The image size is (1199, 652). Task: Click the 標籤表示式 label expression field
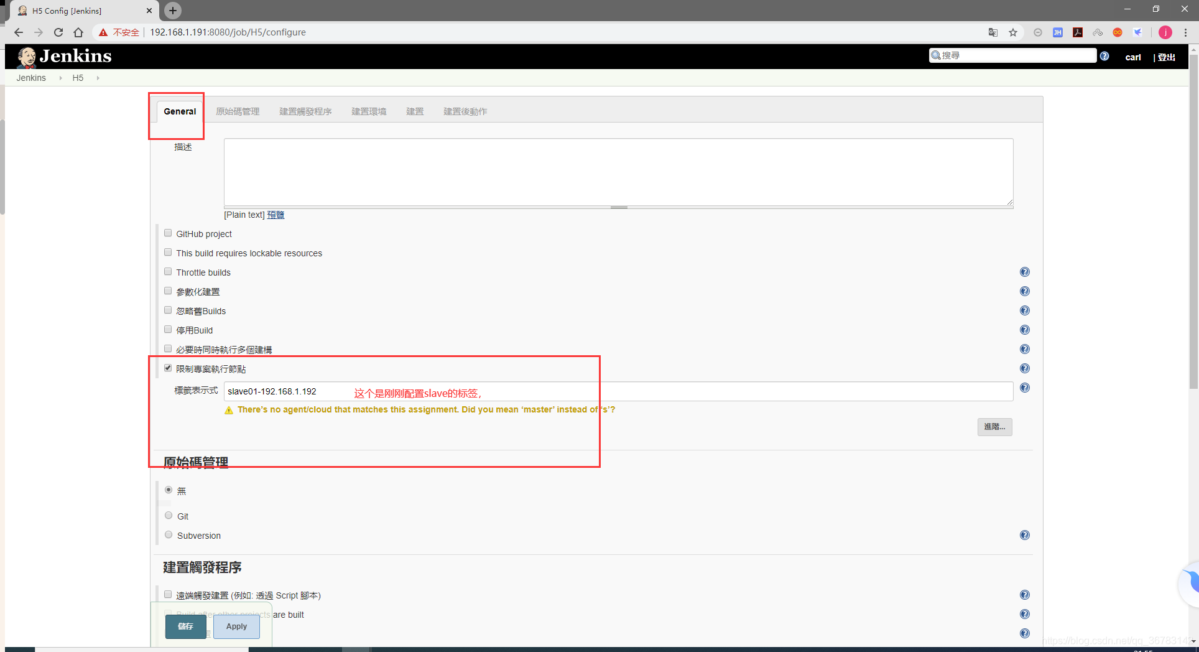[619, 391]
